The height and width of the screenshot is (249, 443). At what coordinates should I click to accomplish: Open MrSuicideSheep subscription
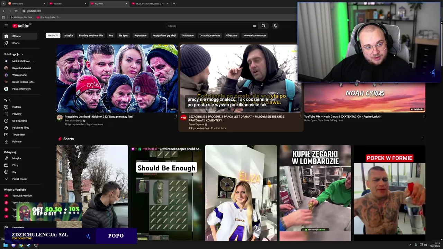[20, 61]
